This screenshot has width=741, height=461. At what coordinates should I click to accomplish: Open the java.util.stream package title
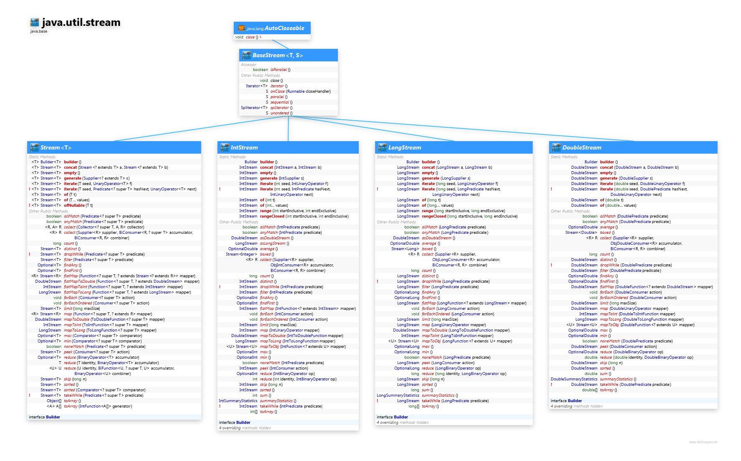click(x=81, y=23)
